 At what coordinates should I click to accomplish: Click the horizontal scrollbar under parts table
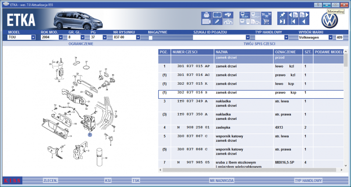click(x=251, y=170)
